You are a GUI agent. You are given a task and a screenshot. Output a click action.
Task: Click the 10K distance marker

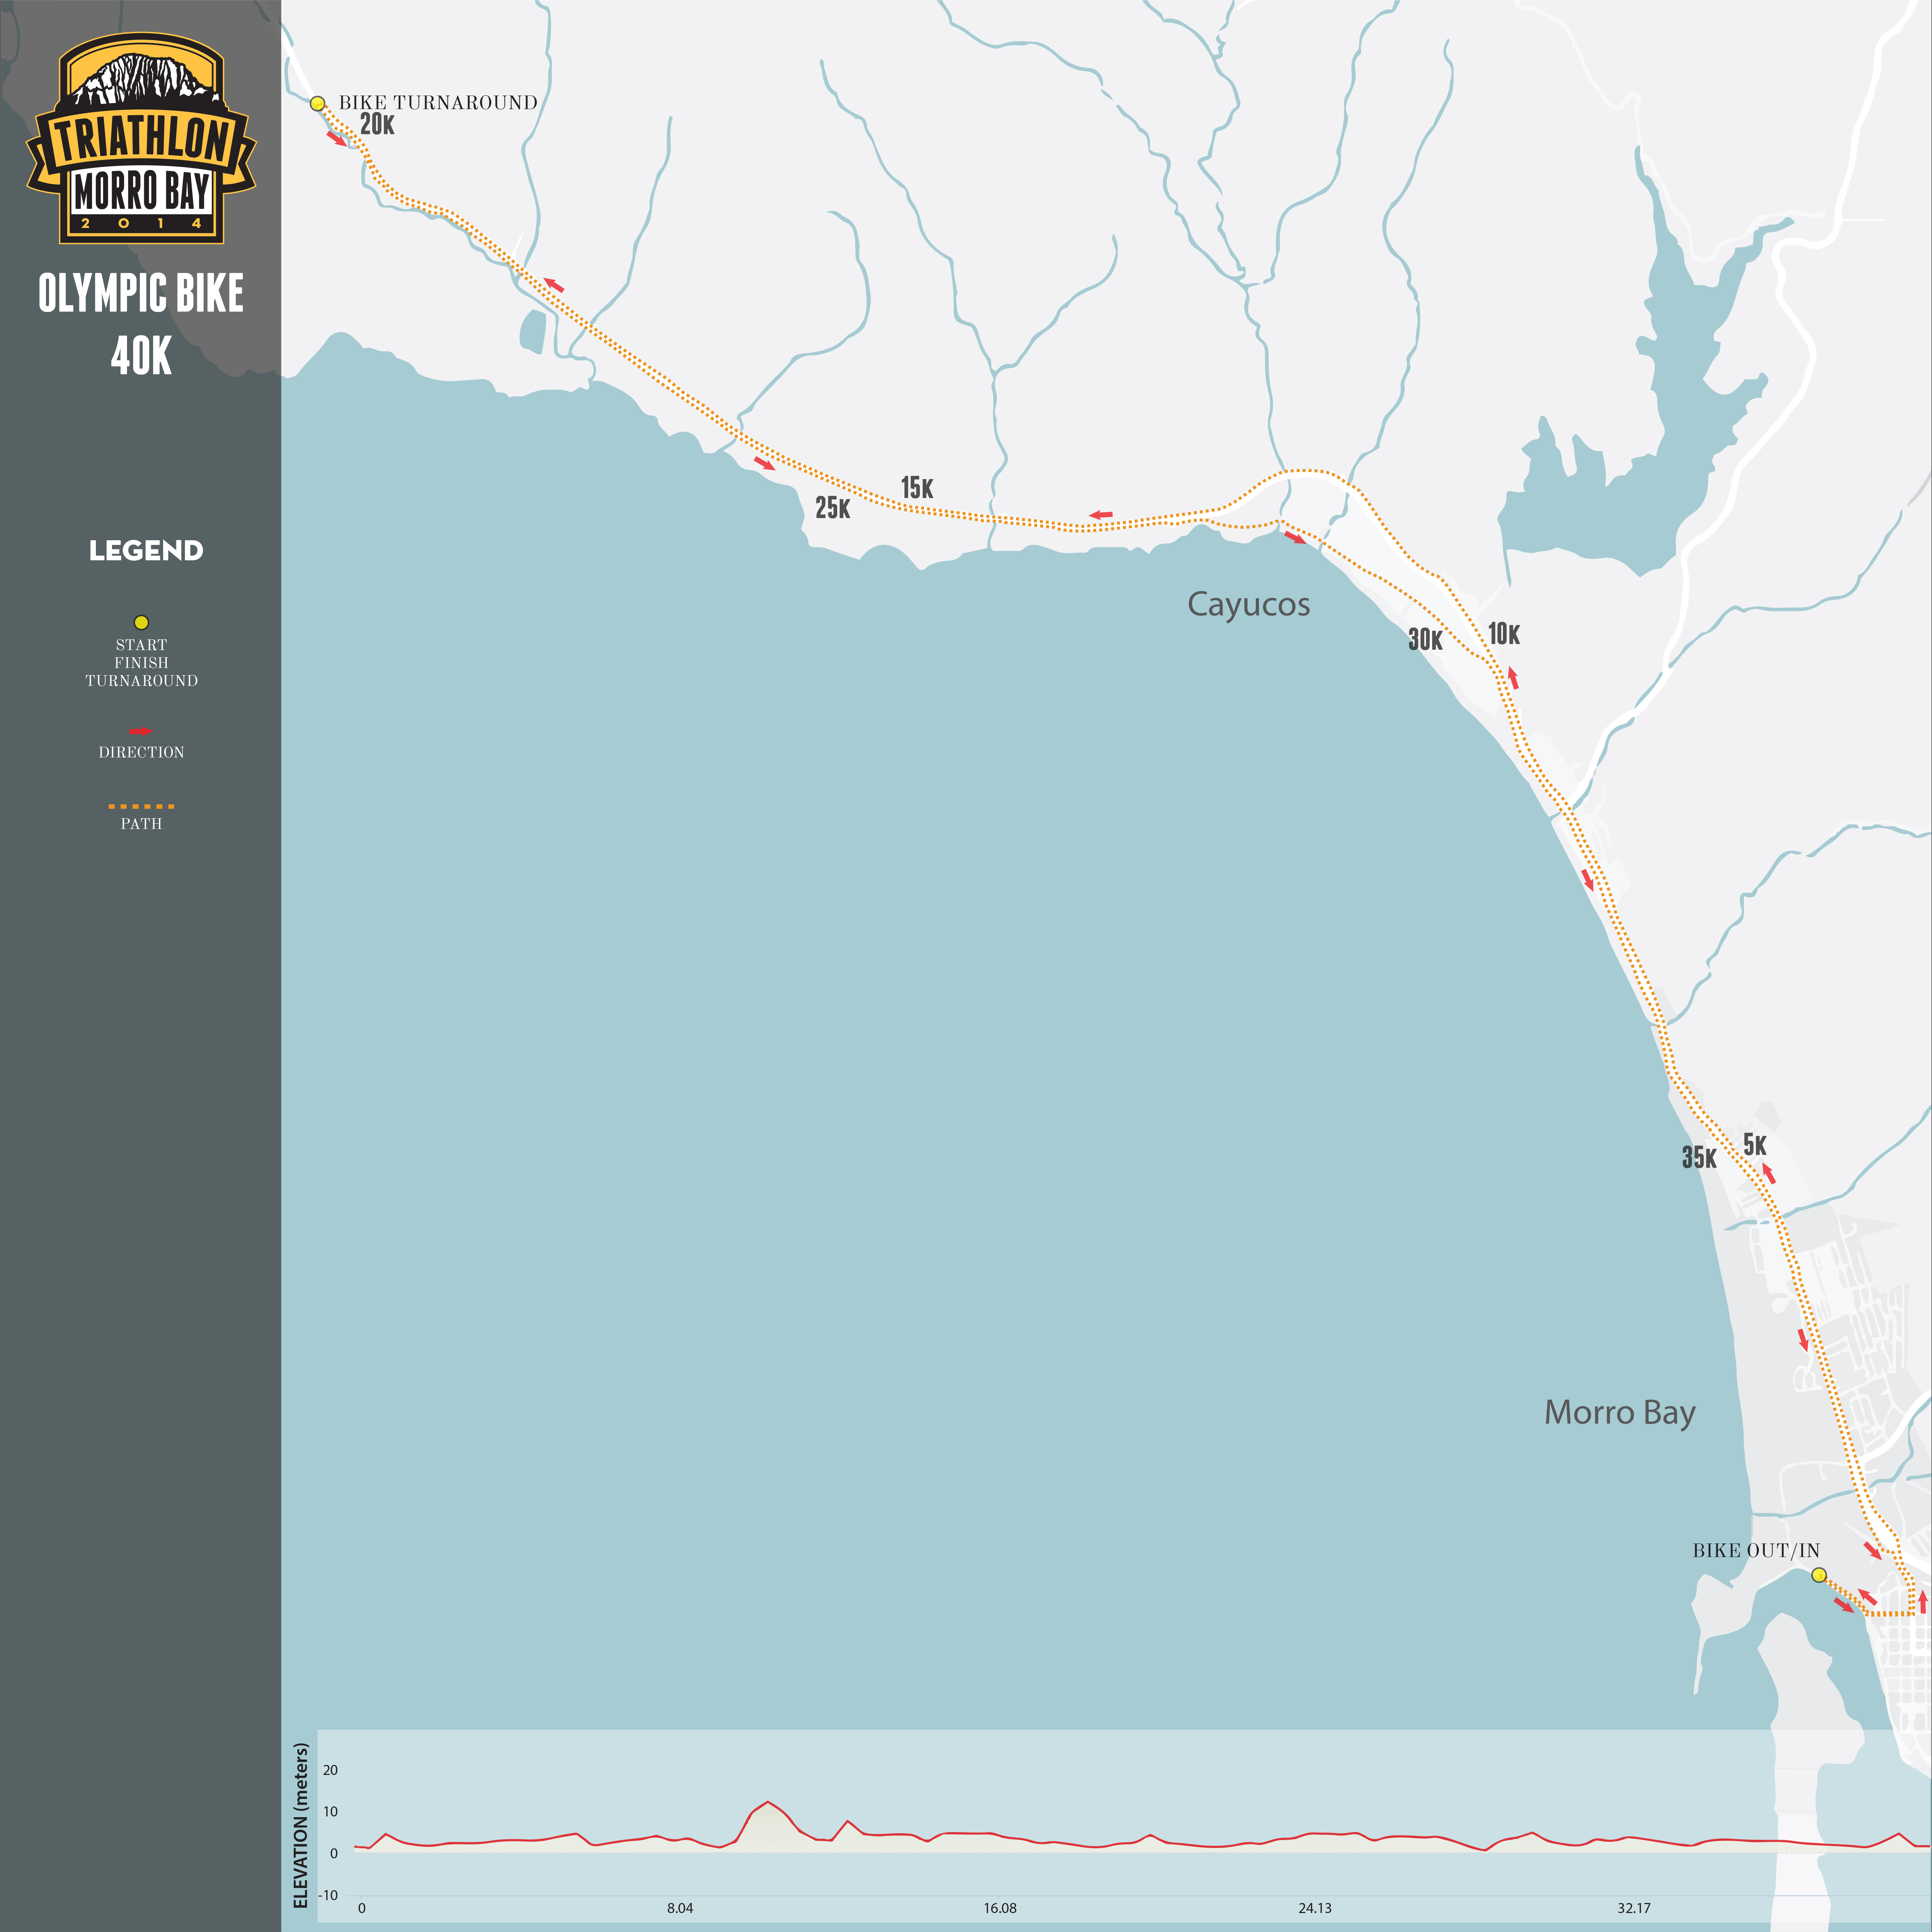coord(1504,634)
